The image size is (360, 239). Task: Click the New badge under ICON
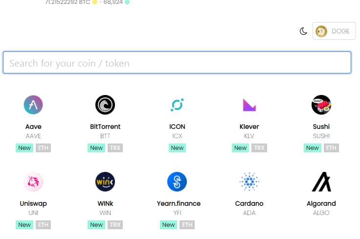[x=177, y=148]
